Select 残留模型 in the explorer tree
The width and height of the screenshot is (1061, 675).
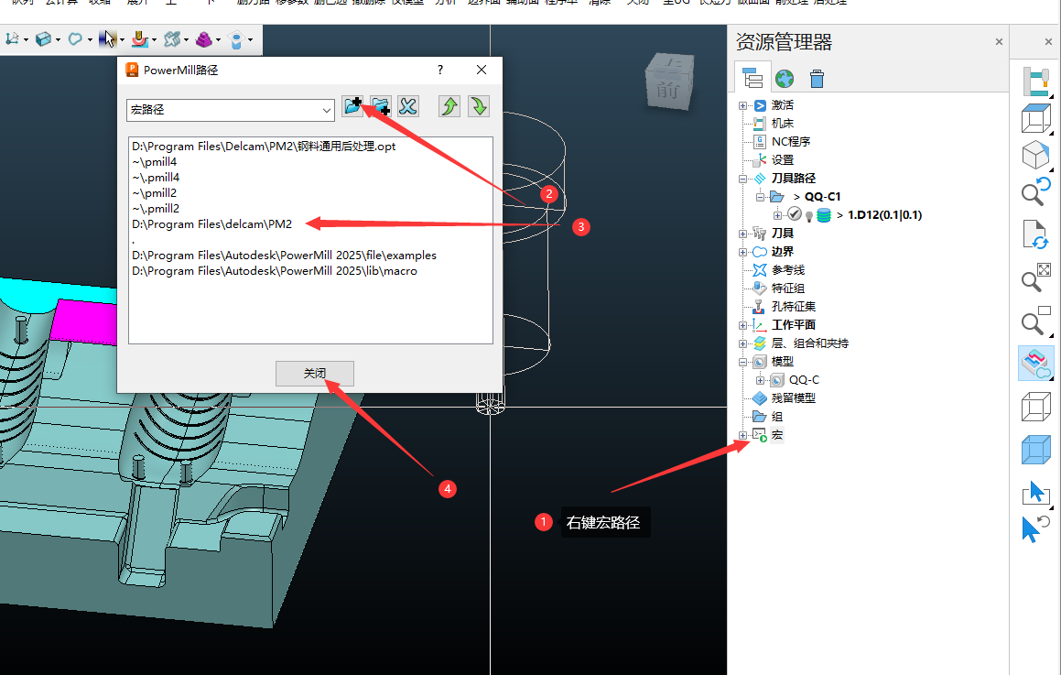(x=793, y=398)
